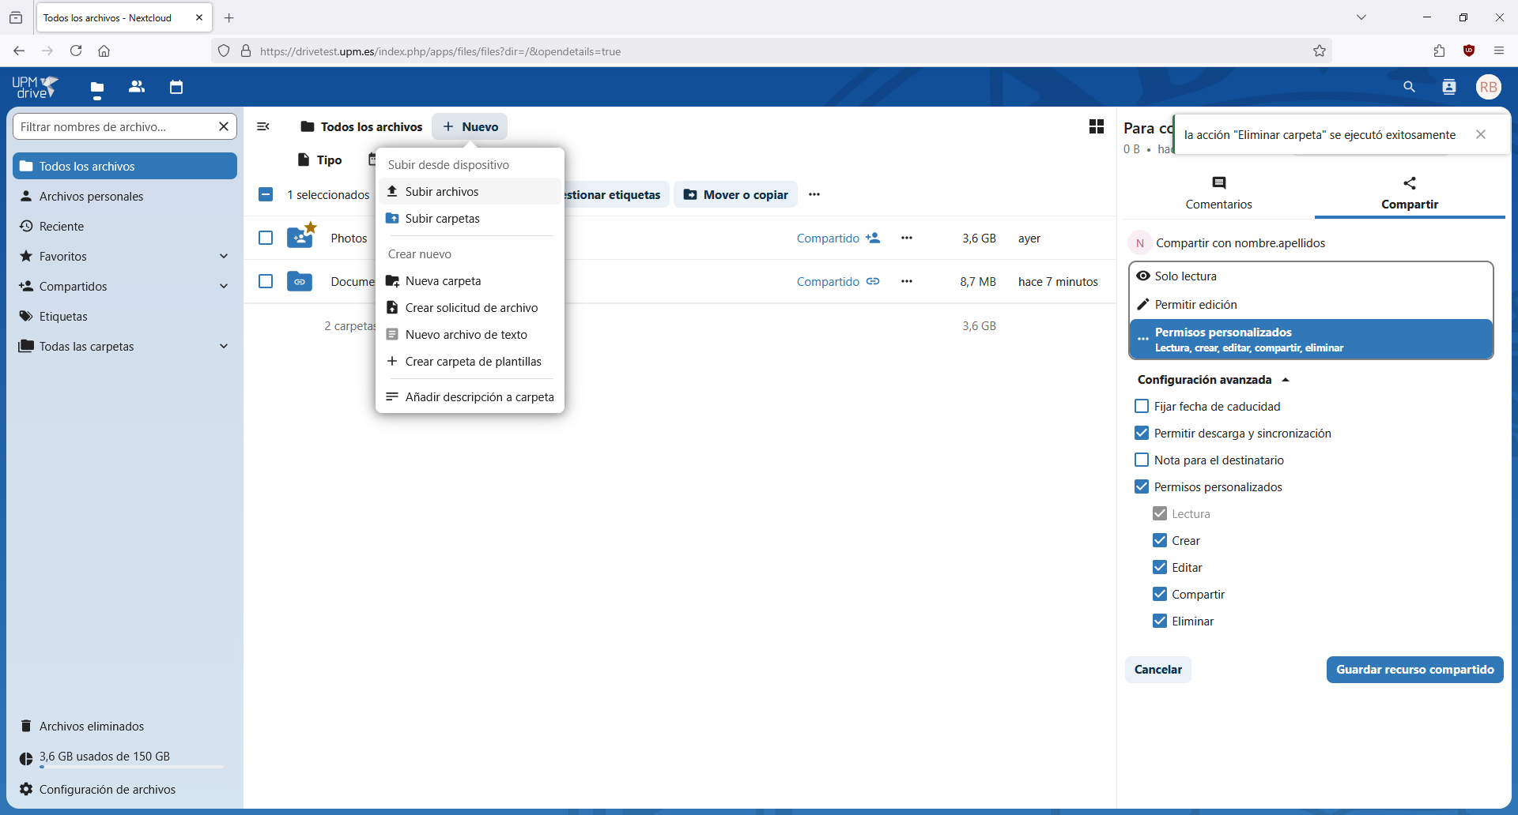
Task: Expand the Favoritos sidebar section
Action: point(224,256)
